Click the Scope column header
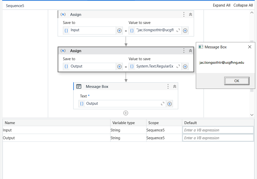 164,123
